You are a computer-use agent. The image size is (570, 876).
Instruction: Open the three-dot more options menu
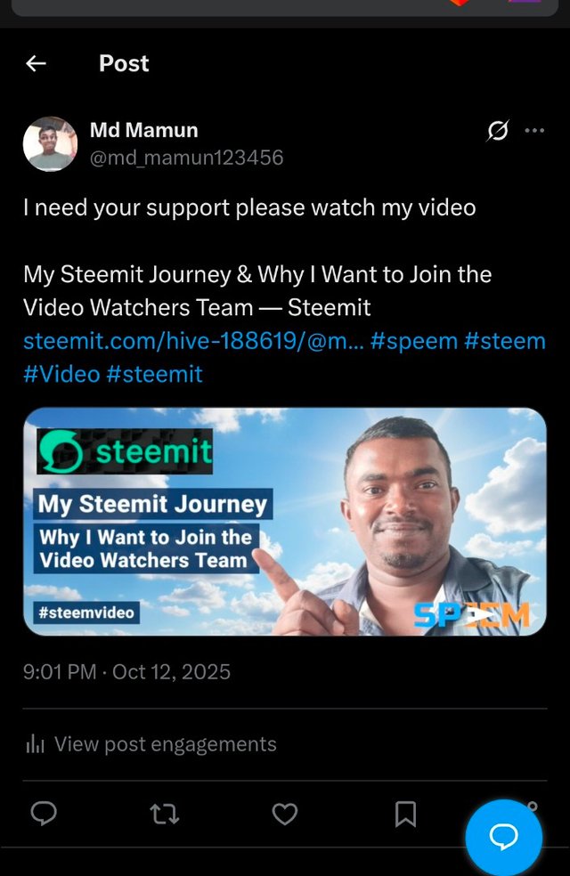[x=534, y=131]
